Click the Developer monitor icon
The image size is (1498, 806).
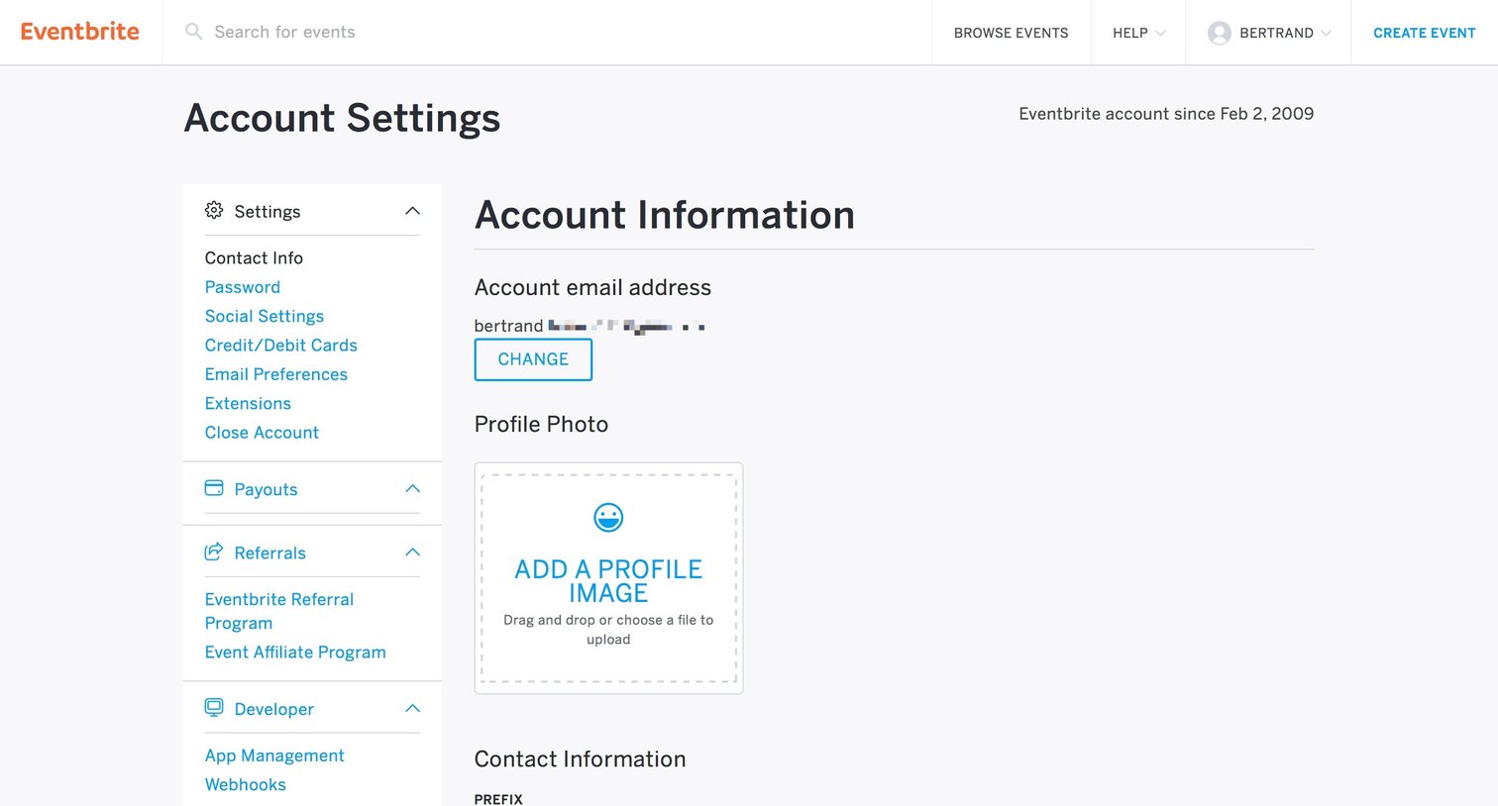pos(214,707)
